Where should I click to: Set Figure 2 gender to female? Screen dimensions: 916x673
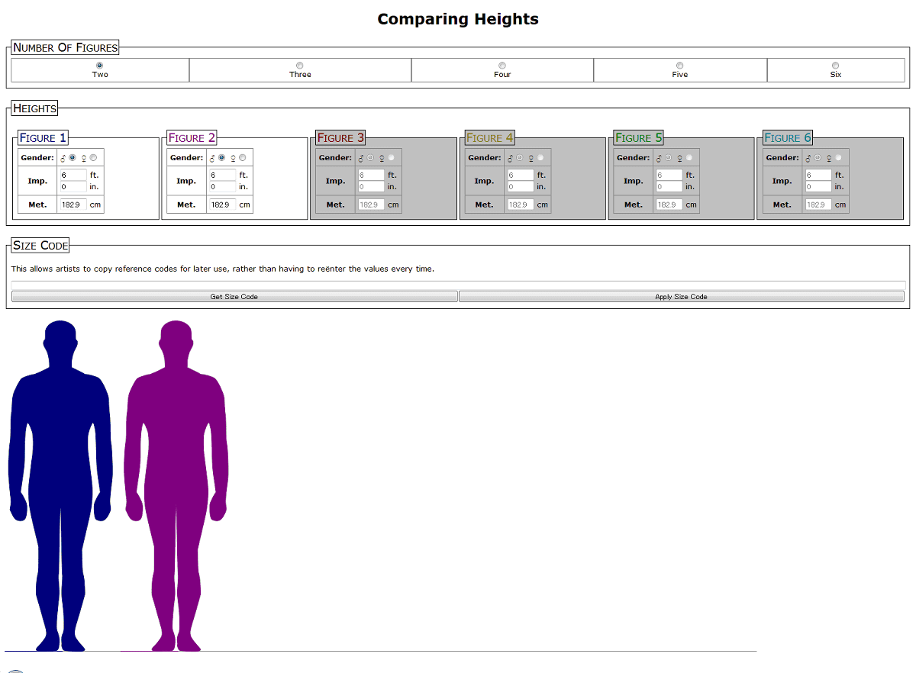(x=242, y=158)
